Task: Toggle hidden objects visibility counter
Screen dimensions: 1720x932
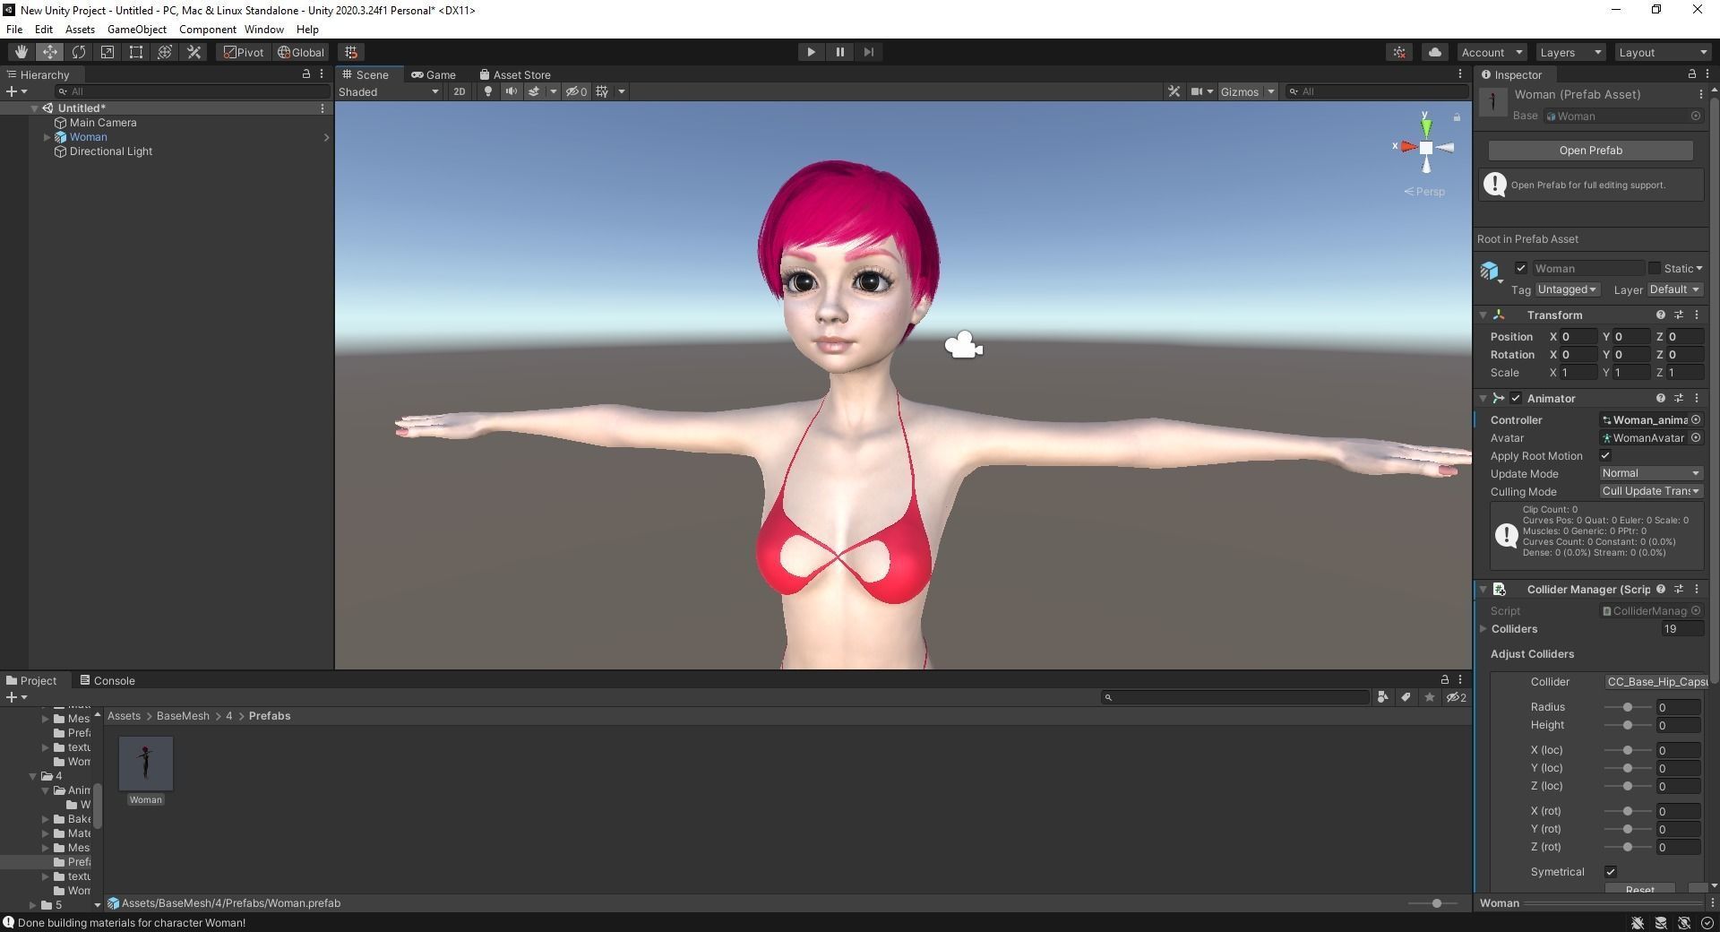Action: click(x=576, y=91)
